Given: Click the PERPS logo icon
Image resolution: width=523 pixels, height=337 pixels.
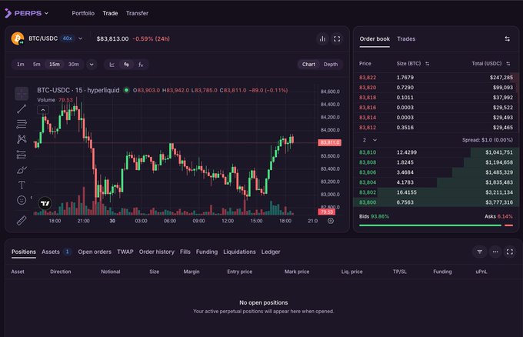Looking at the screenshot, I should point(8,13).
